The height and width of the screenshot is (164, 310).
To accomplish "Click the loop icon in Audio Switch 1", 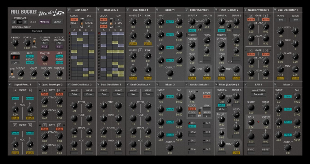I will coord(200,116).
